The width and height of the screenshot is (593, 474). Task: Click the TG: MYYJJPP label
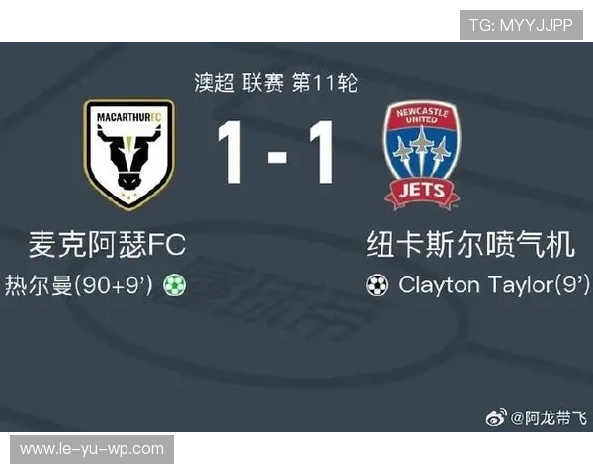coord(521,25)
